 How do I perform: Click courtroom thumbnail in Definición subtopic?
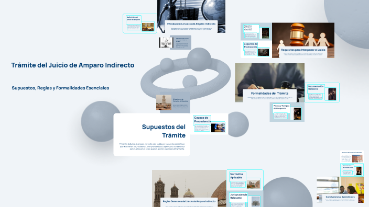click(148, 27)
